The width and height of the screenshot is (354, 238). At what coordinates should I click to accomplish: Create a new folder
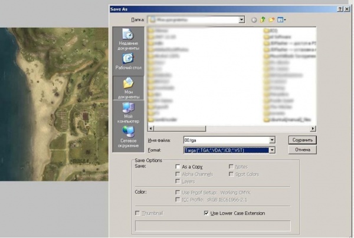coord(271,20)
